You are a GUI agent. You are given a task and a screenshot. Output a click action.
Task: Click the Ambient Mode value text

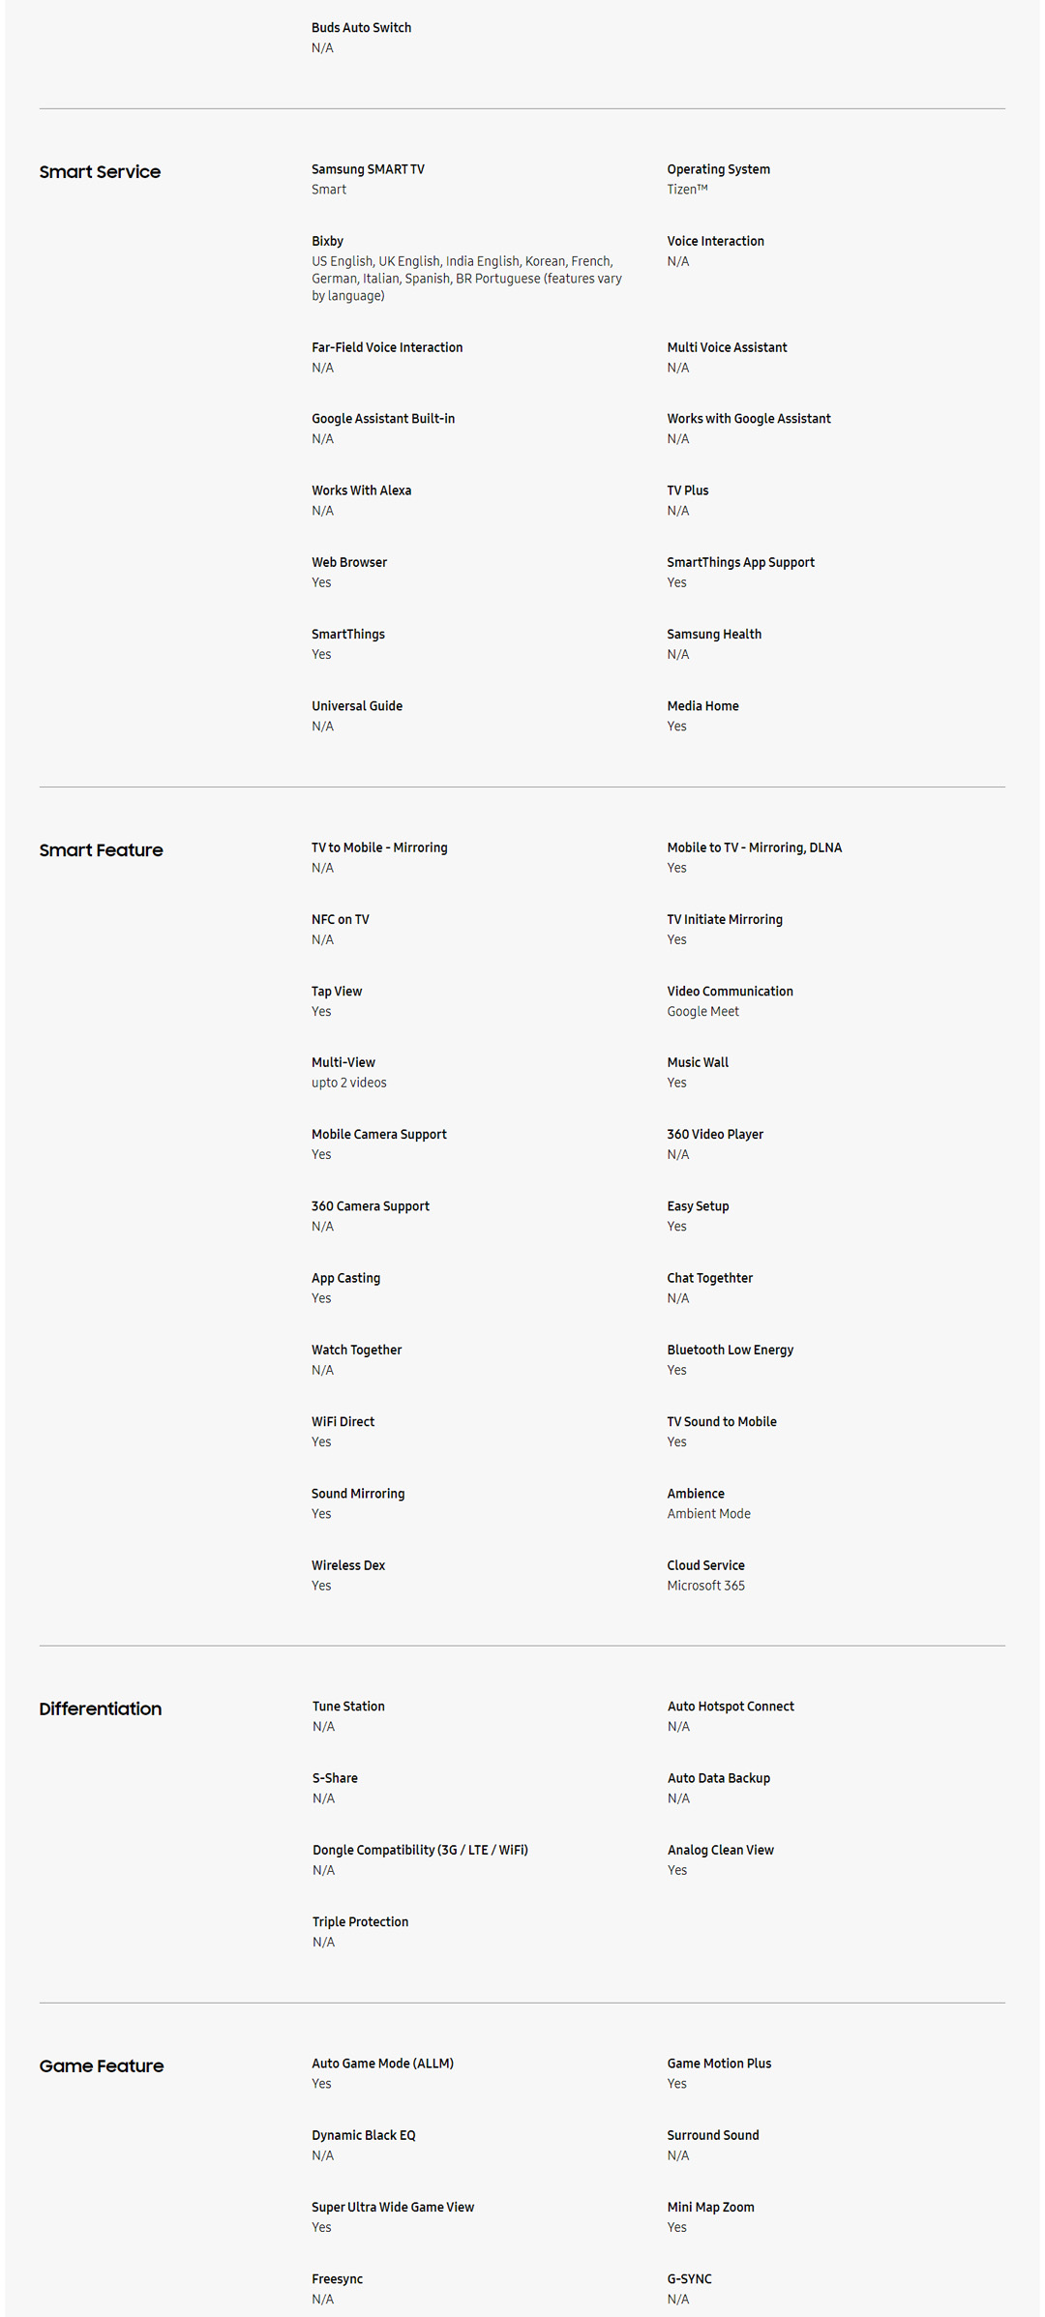click(x=708, y=1514)
